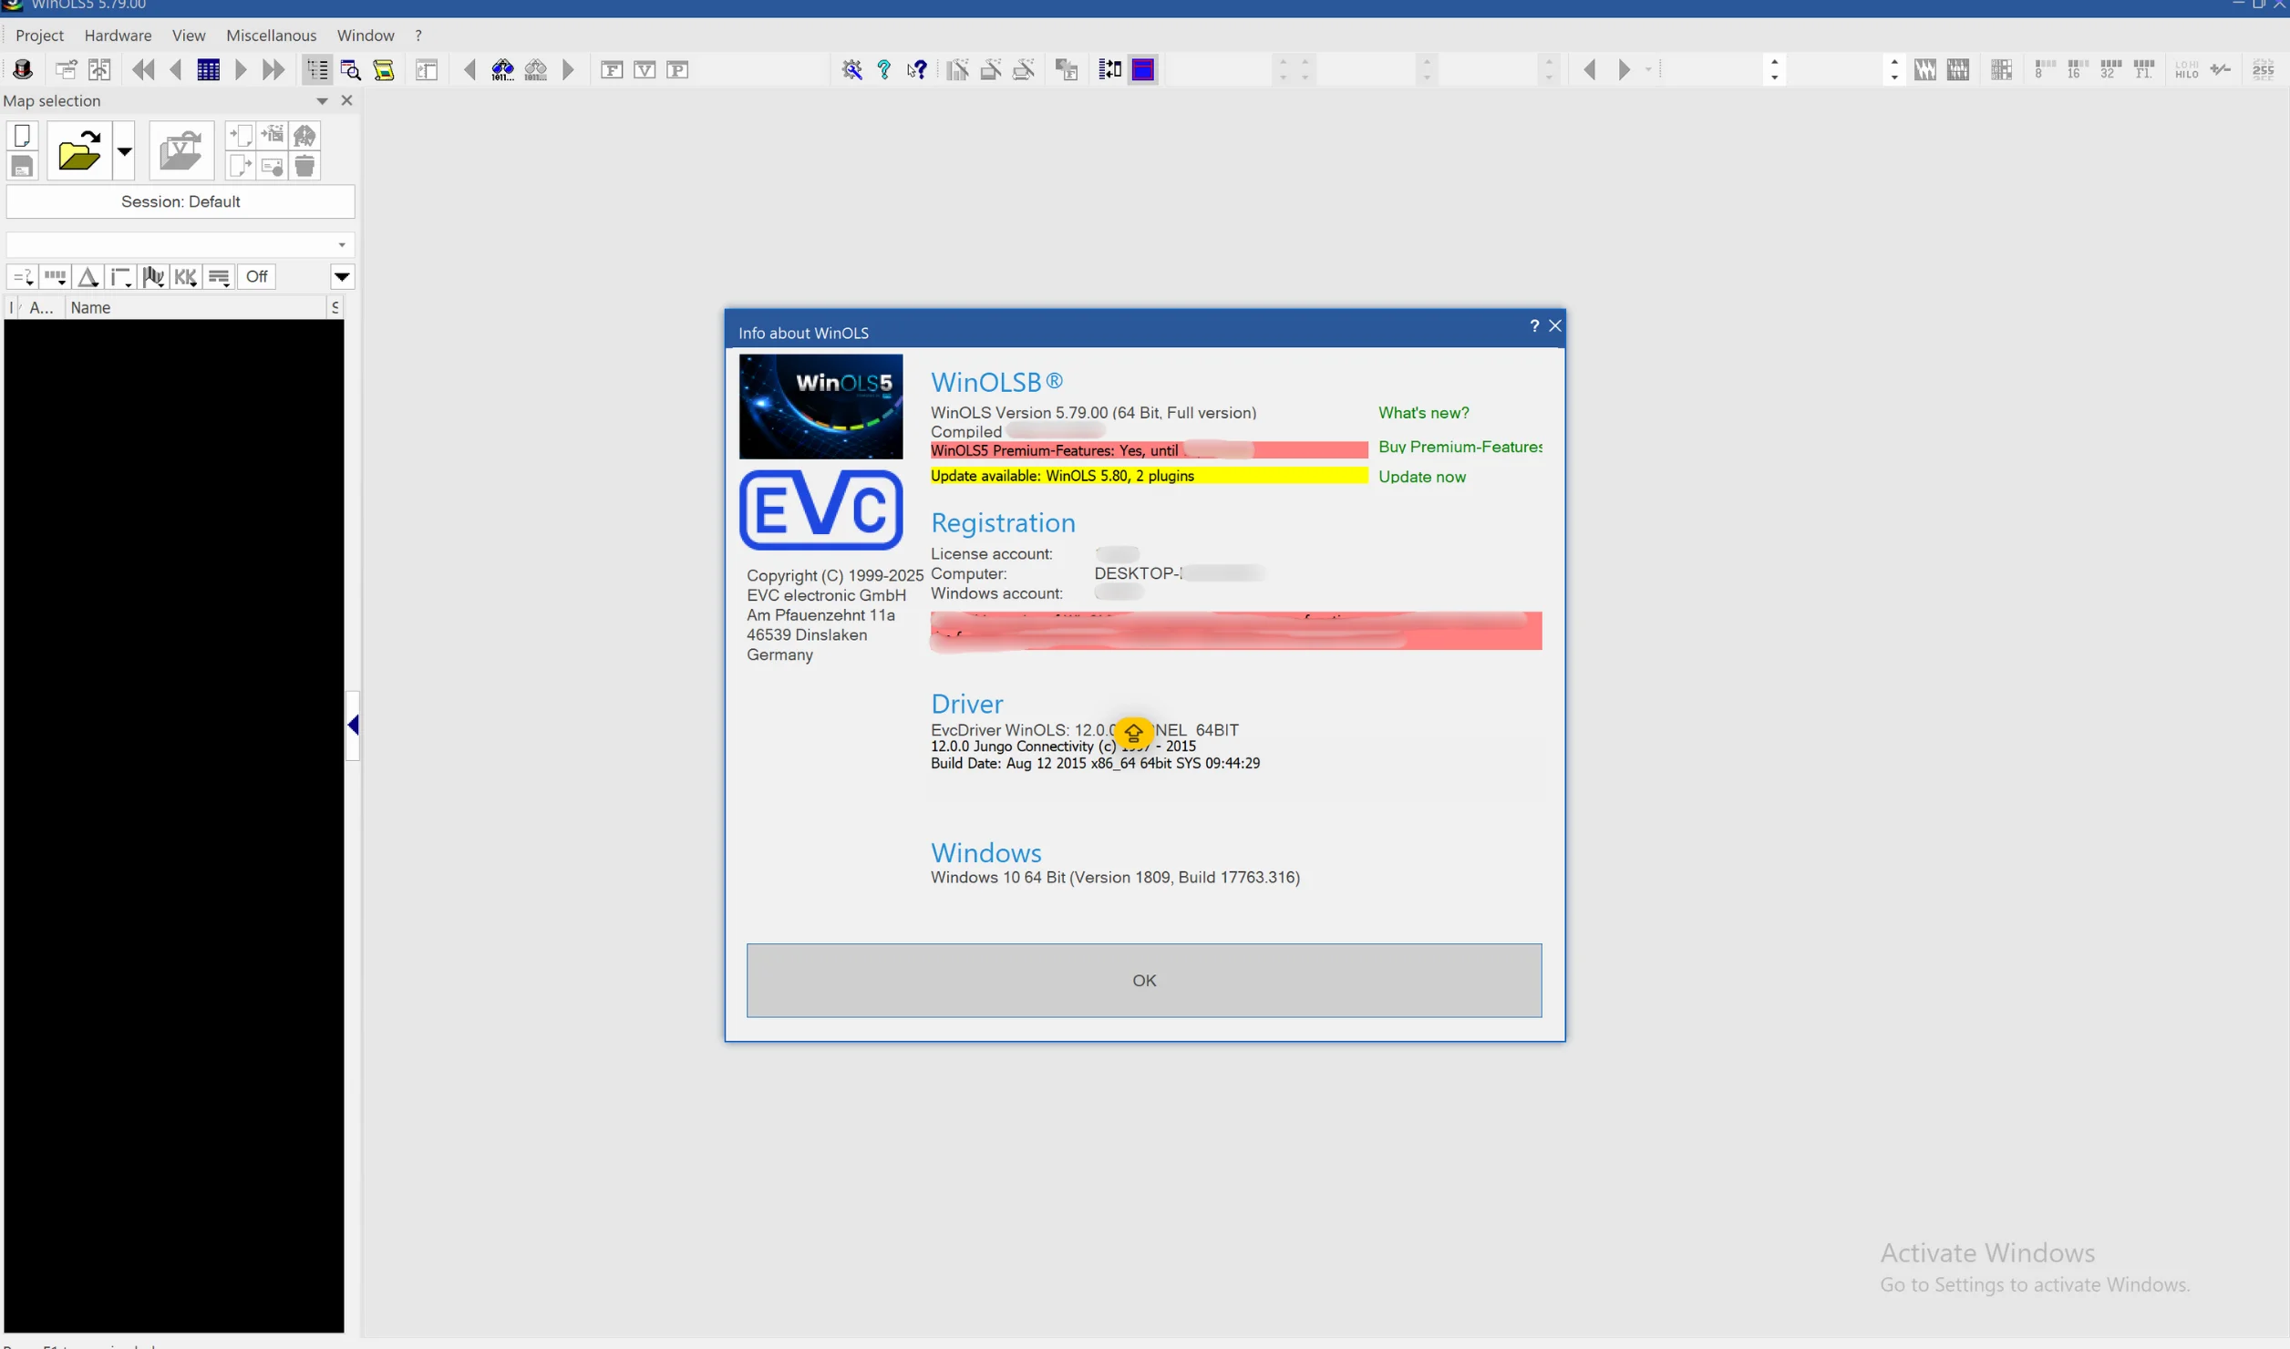Click the Session: Default field
Screen dimensions: 2290x1349
coord(181,201)
